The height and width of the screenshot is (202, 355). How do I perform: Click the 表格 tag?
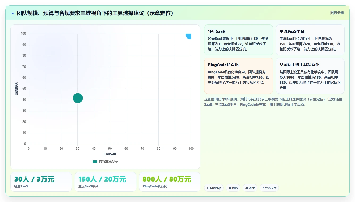[x=233, y=188]
